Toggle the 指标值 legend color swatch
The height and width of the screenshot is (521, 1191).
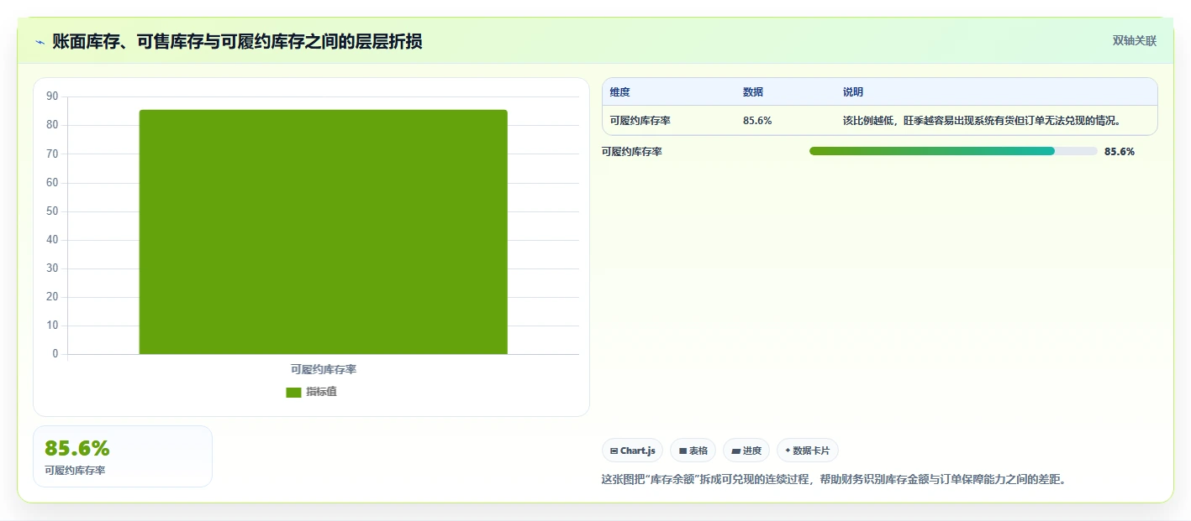tap(293, 392)
